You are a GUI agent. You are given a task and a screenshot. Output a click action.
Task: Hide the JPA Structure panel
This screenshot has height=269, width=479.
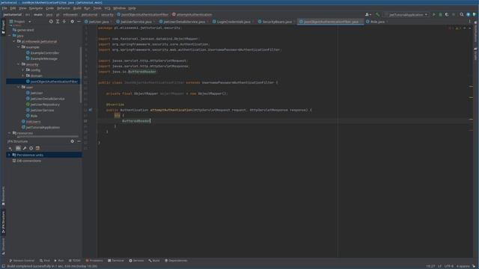(x=79, y=141)
